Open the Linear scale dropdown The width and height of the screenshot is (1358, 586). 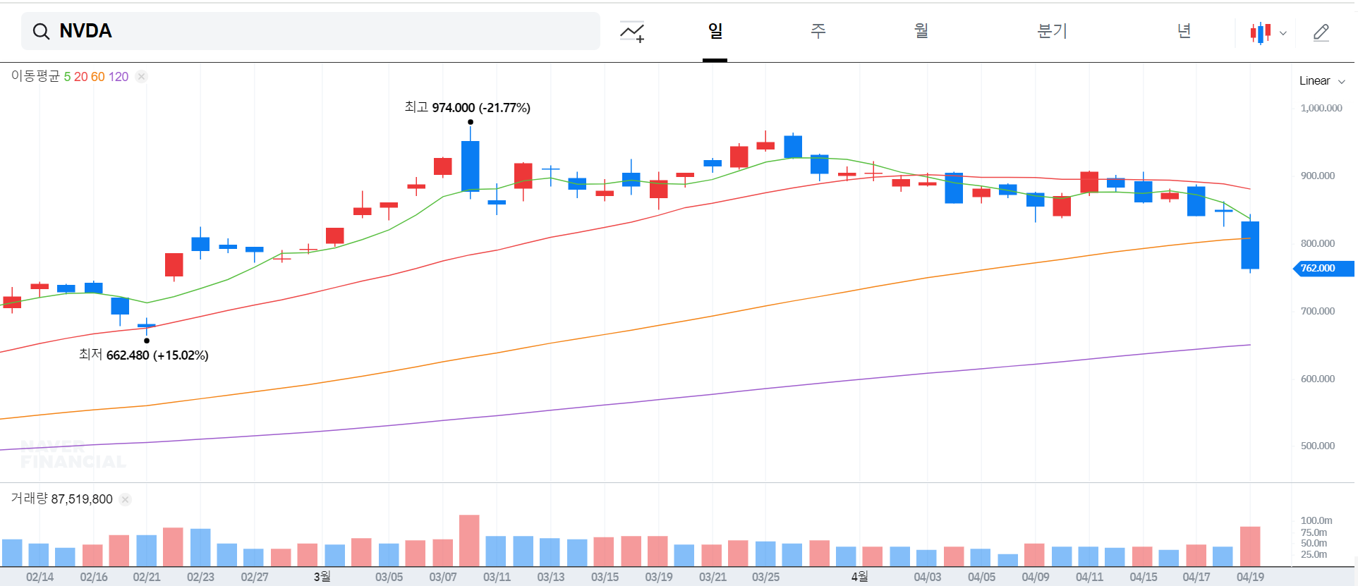tap(1322, 81)
